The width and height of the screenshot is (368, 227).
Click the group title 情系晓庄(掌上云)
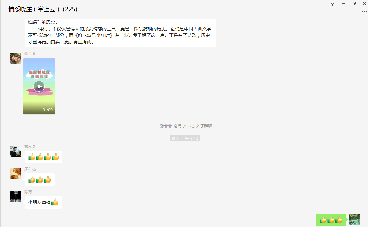43,9
